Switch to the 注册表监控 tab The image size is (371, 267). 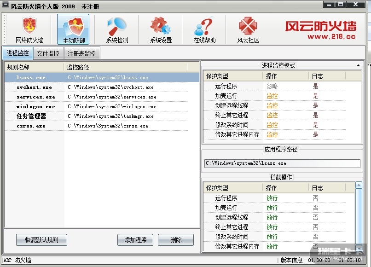click(x=82, y=53)
